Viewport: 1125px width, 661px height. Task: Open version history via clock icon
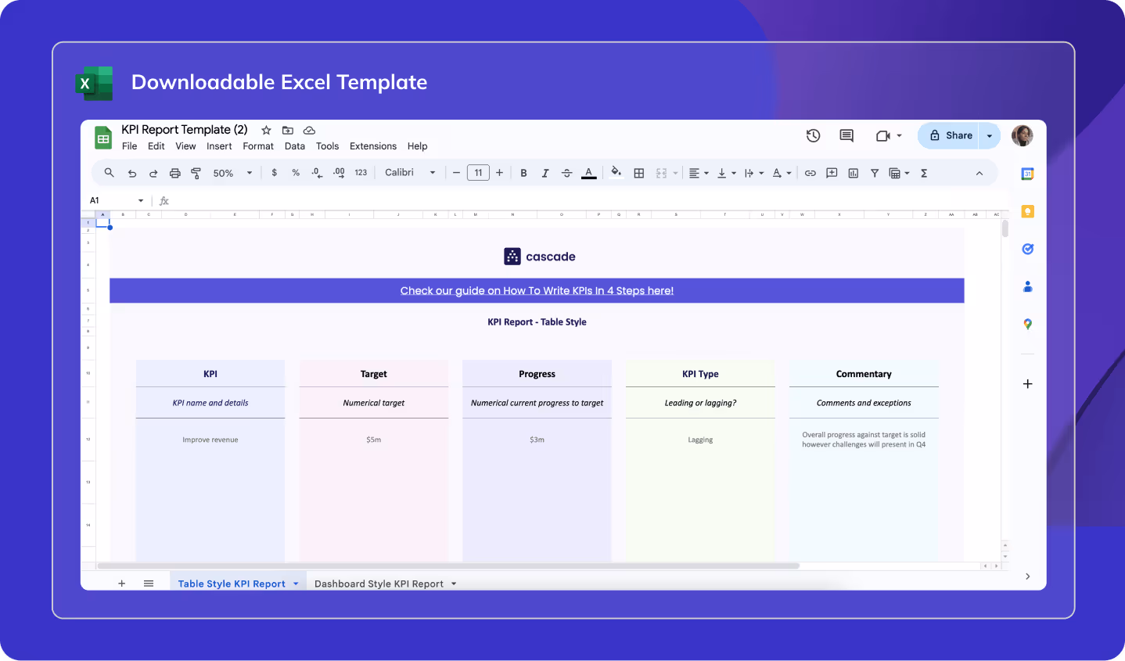[x=813, y=135]
